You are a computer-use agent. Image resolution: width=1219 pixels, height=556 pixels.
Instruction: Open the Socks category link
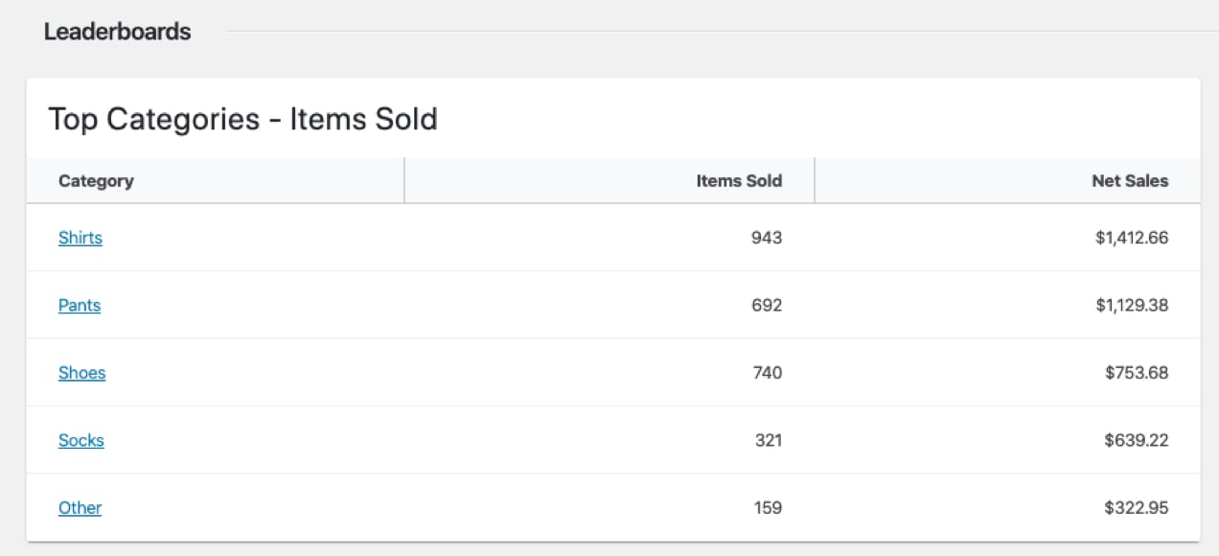[81, 440]
